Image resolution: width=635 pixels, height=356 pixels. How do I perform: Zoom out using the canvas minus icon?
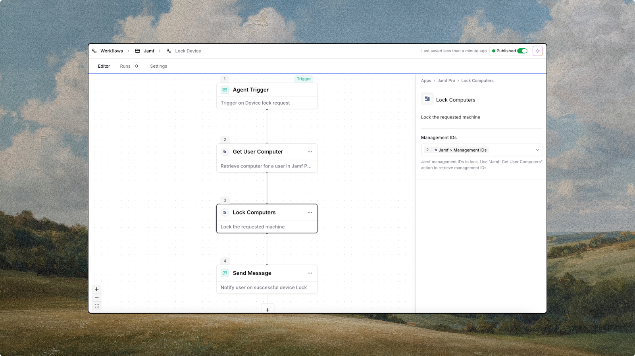(96, 297)
